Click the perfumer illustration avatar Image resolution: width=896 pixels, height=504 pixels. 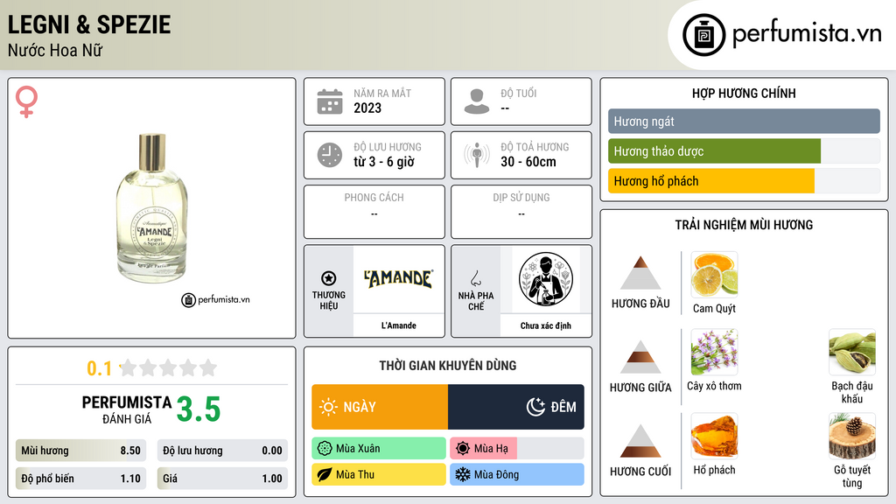(546, 279)
